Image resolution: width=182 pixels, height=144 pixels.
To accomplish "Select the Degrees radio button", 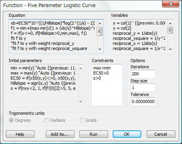I will (x=11, y=120).
